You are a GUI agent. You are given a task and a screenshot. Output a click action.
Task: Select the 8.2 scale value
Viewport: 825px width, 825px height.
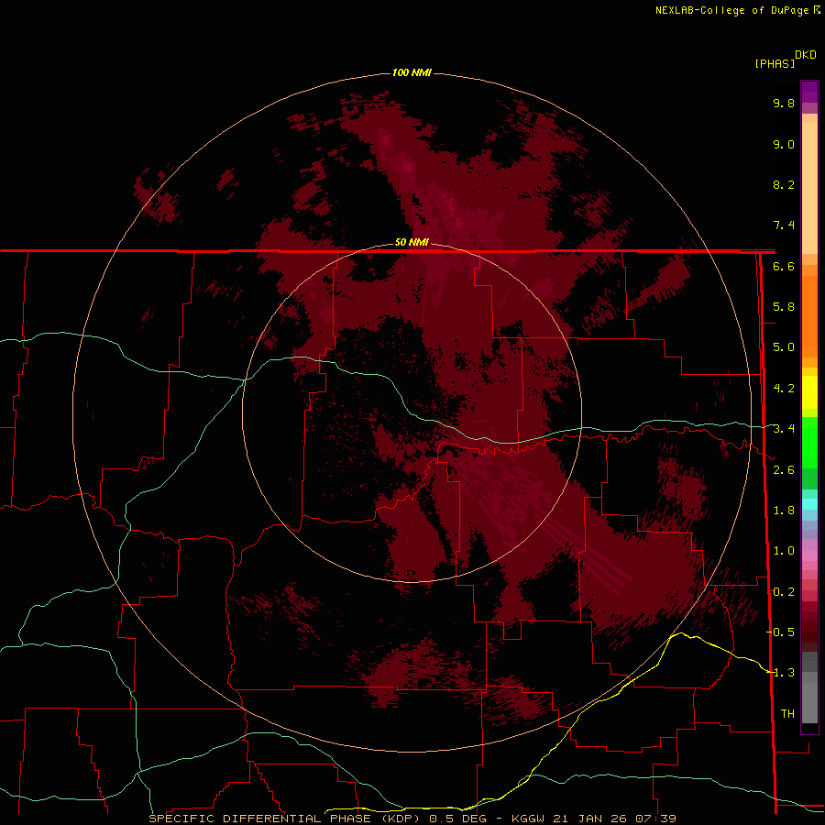[784, 184]
